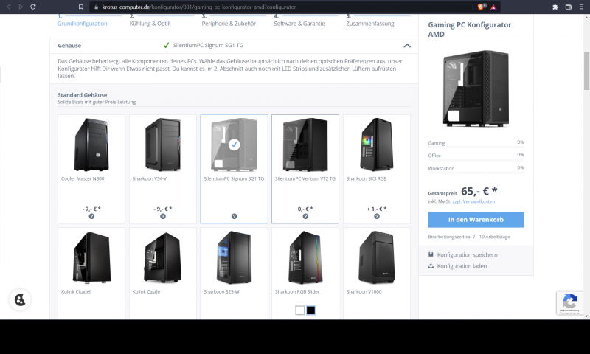
Task: Open info icon for Sharkoon VS4-V case
Action: click(162, 216)
